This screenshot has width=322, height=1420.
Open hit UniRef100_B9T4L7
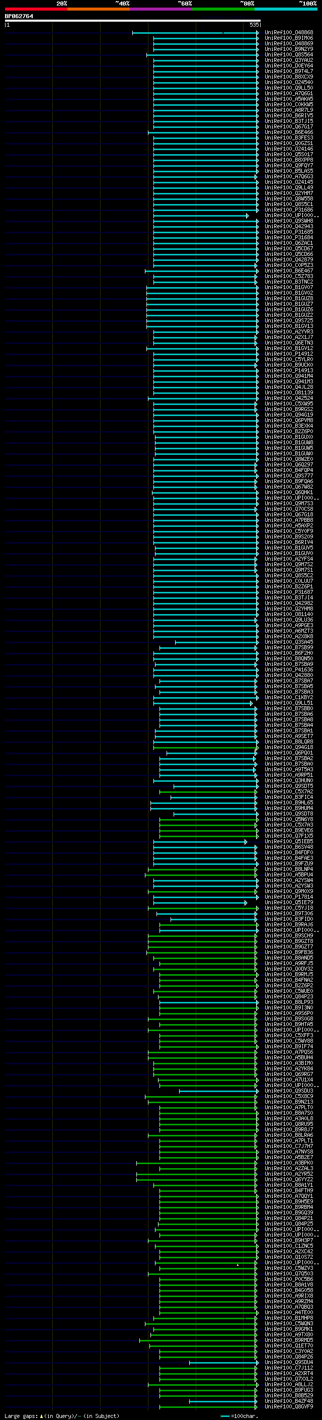(288, 71)
